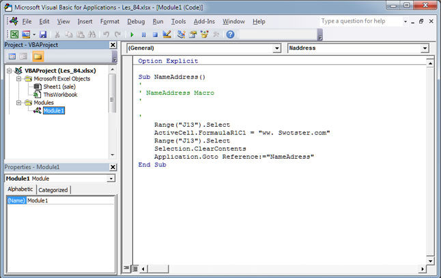This screenshot has height=278, width=441.
Task: Click View Microsoft Excel icon
Action: [14, 35]
